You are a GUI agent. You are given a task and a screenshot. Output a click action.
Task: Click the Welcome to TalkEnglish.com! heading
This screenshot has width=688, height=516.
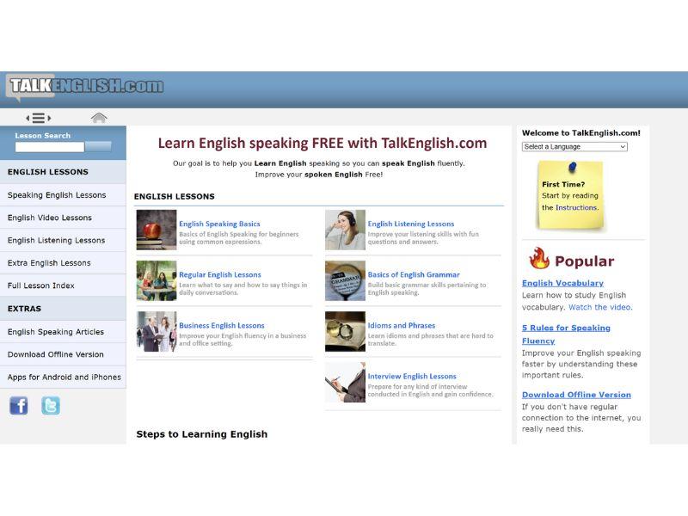click(x=581, y=133)
